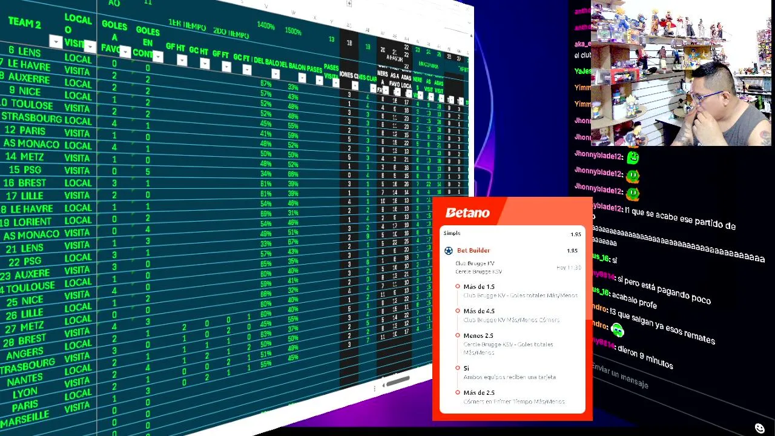Select the 'Más de 4.5' corners selection bullet
775x436 pixels.
tap(458, 311)
